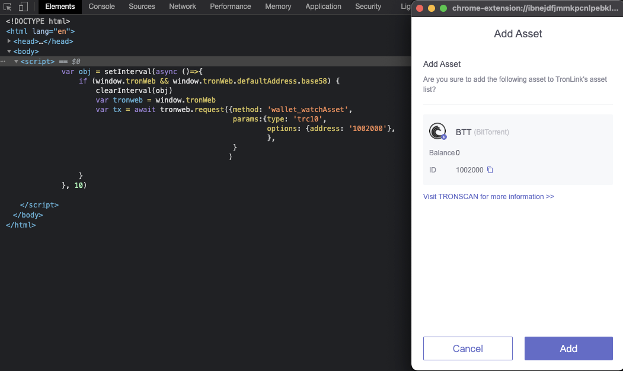The height and width of the screenshot is (371, 623).
Task: Activate the inspect element picker icon
Action: [x=7, y=7]
